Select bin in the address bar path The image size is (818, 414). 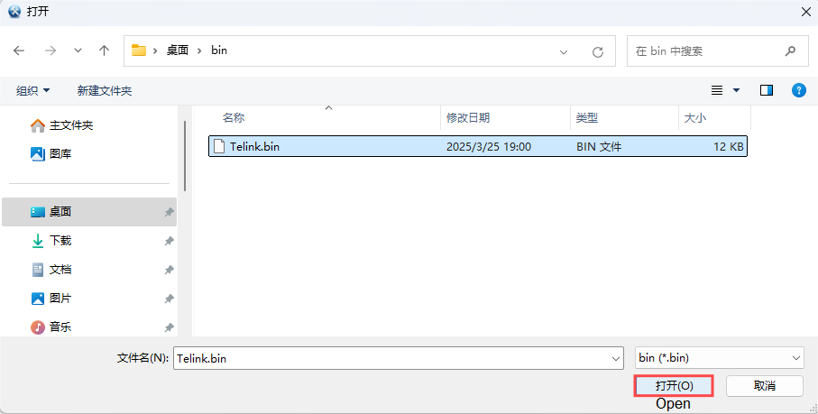(x=219, y=51)
